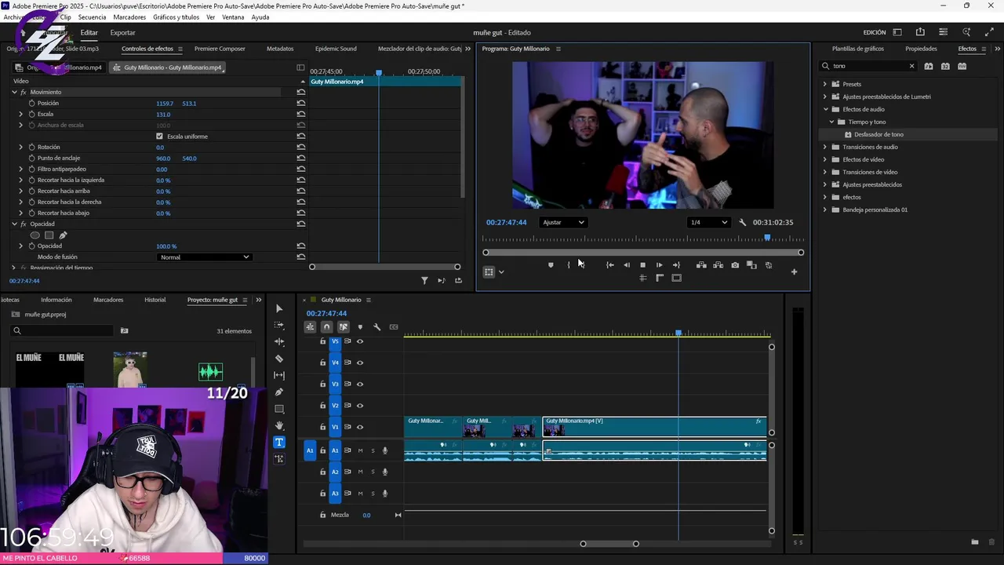Screen dimensions: 1004x565
Task: Expand Presets folder in Effects panel
Action: coord(825,84)
